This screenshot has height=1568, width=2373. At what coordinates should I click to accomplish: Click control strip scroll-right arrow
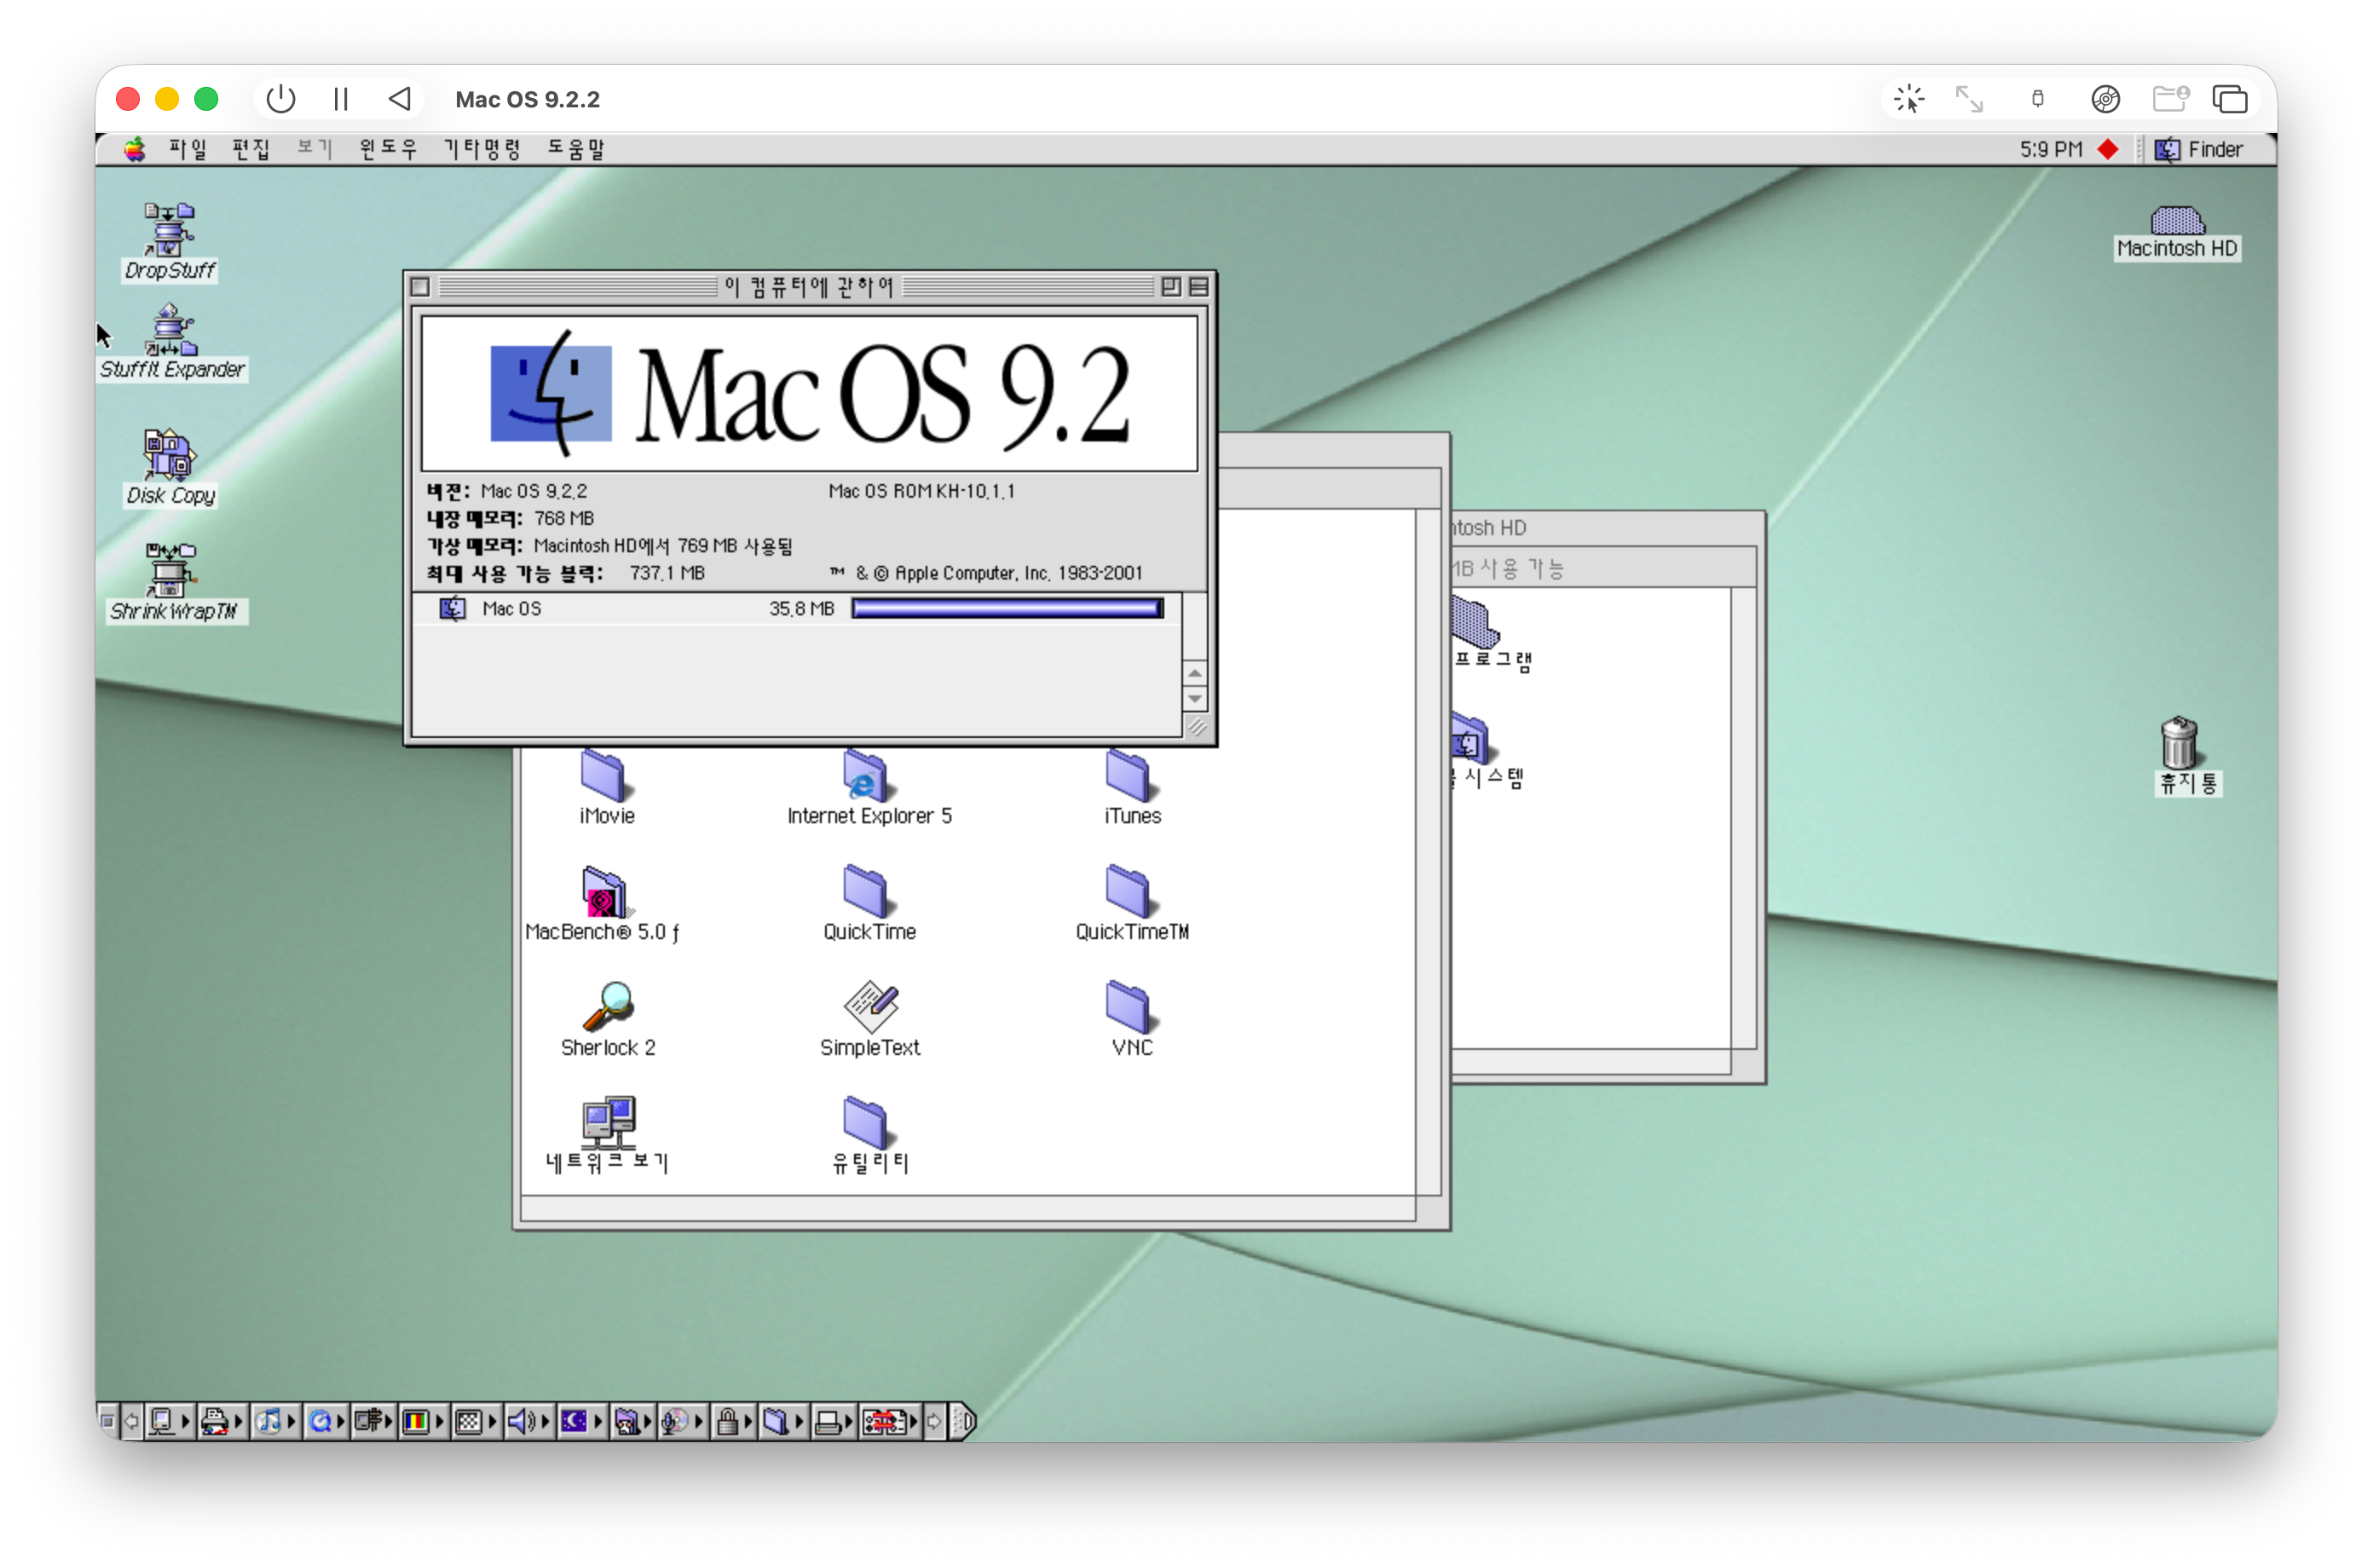point(934,1421)
